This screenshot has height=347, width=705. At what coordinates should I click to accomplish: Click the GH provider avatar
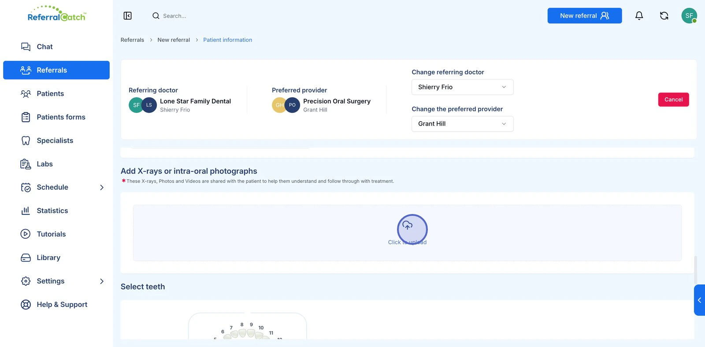[x=279, y=105]
